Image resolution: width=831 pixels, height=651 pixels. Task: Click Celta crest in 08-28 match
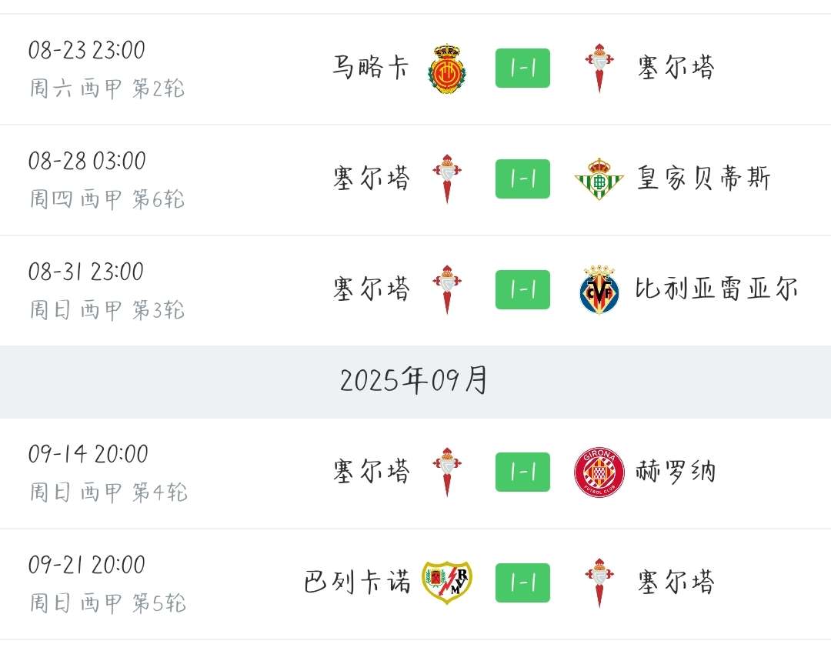click(x=447, y=179)
